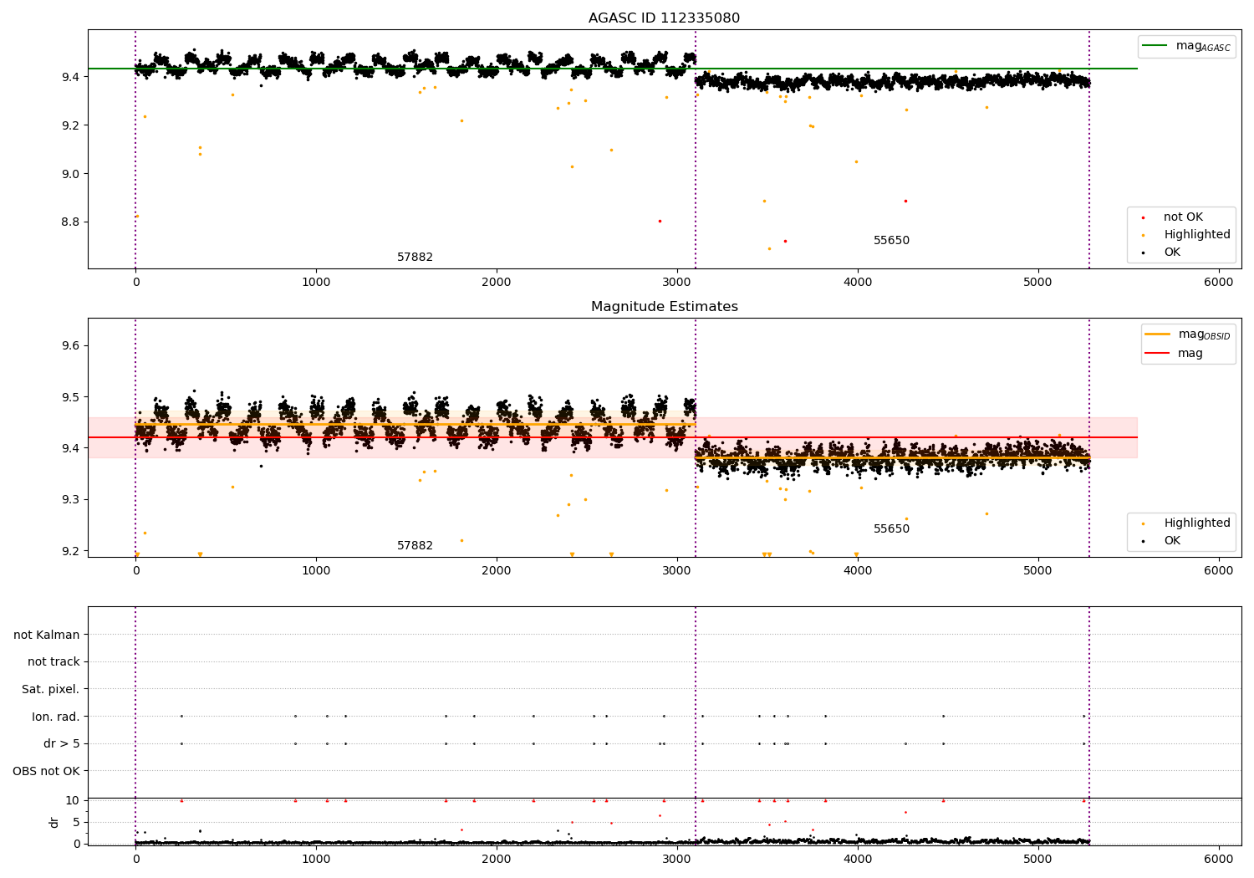This screenshot has height=878, width=1254.
Task: Click the '57882' annotation in Magnitude Estimates plot
Action: click(x=415, y=546)
